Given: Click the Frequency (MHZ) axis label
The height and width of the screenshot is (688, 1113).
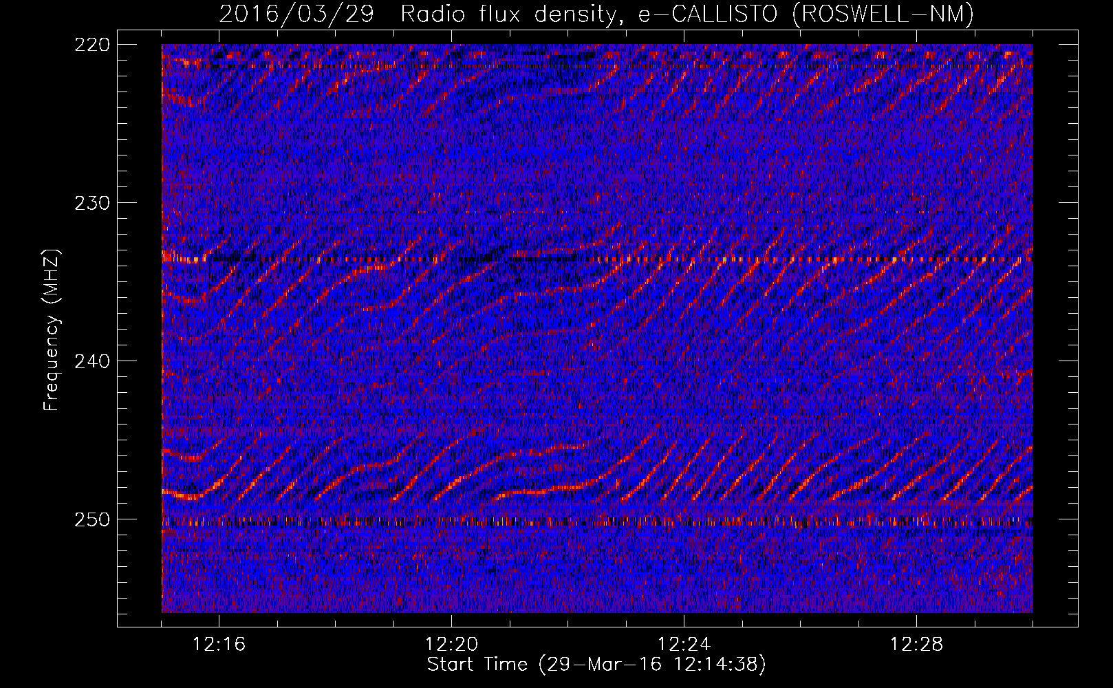Looking at the screenshot, I should click(52, 330).
